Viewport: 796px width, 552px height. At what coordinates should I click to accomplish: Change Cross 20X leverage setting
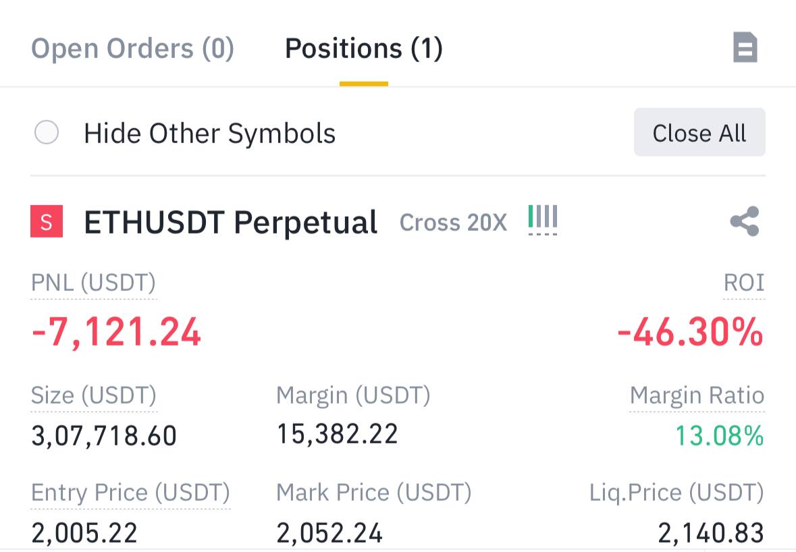tap(453, 223)
